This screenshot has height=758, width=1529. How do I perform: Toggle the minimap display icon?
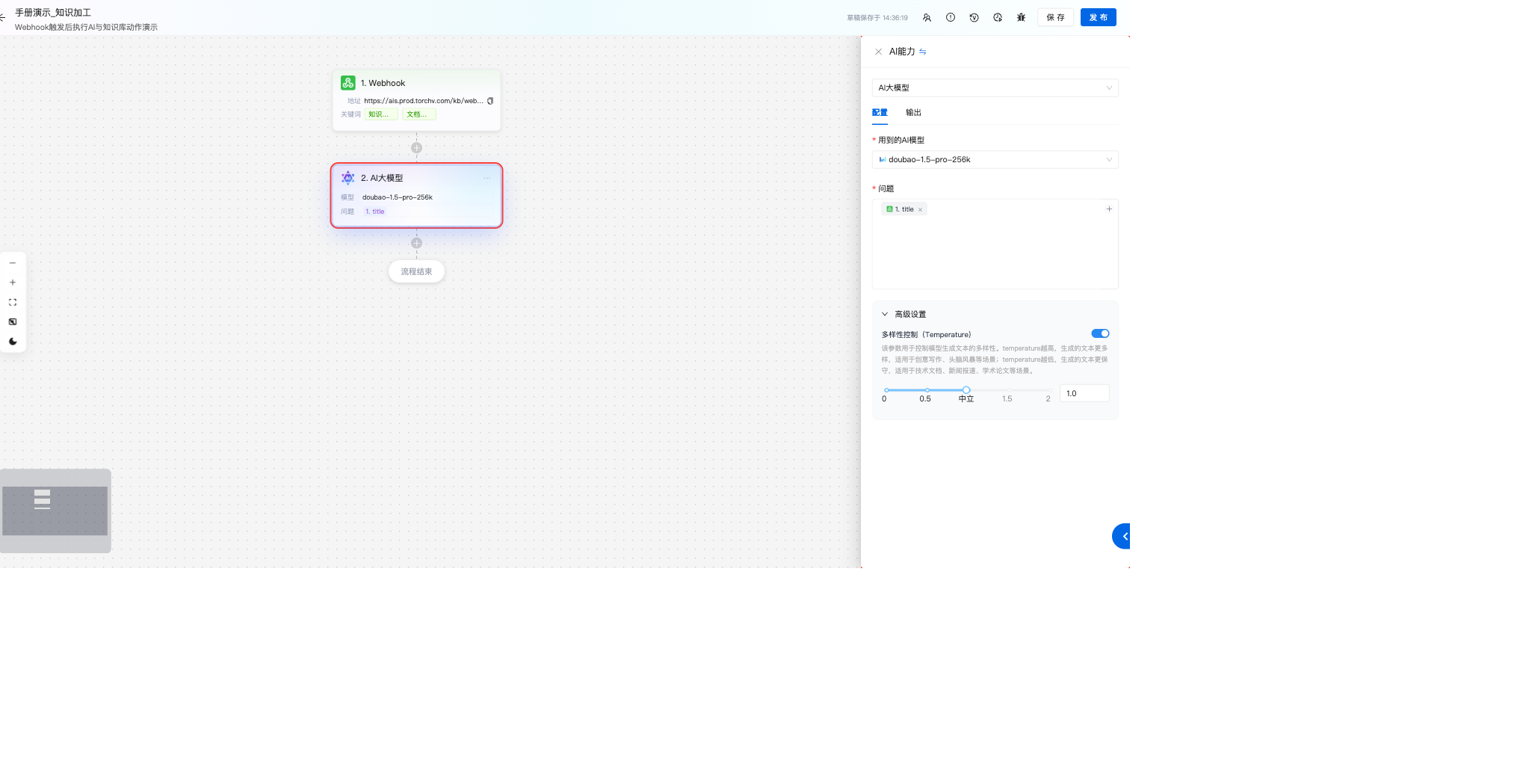[13, 321]
